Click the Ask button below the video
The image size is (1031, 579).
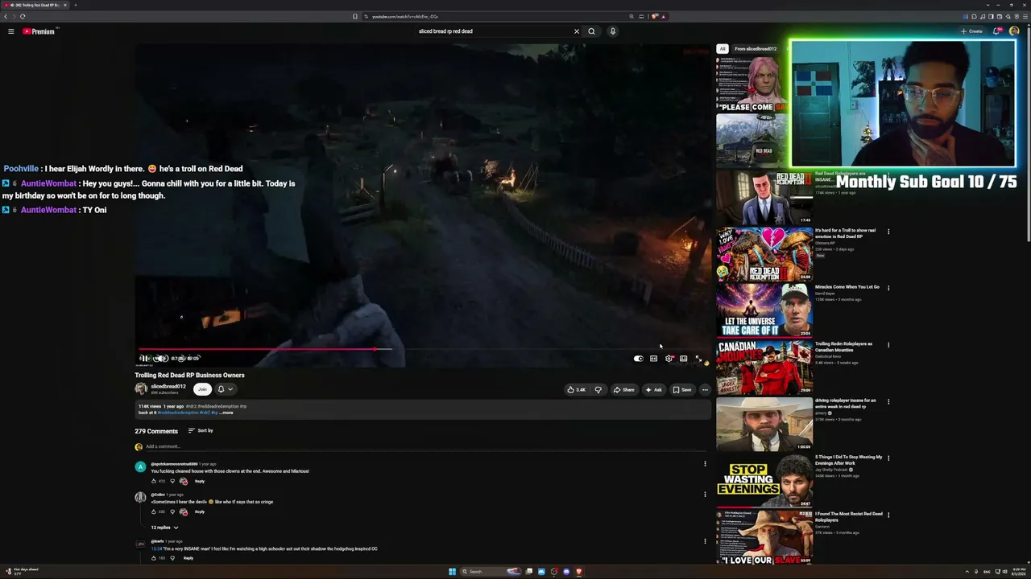click(653, 390)
